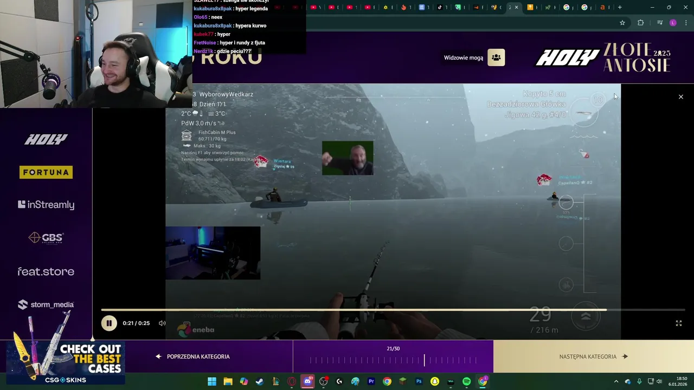Image resolution: width=694 pixels, height=390 pixels.
Task: Open OneDrive tray icon
Action: (628, 381)
